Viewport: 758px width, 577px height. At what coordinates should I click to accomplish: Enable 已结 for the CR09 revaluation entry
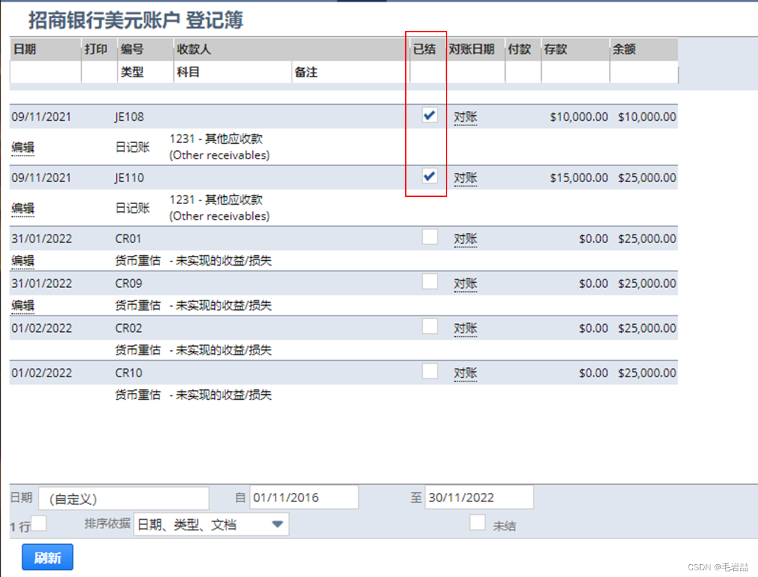430,281
